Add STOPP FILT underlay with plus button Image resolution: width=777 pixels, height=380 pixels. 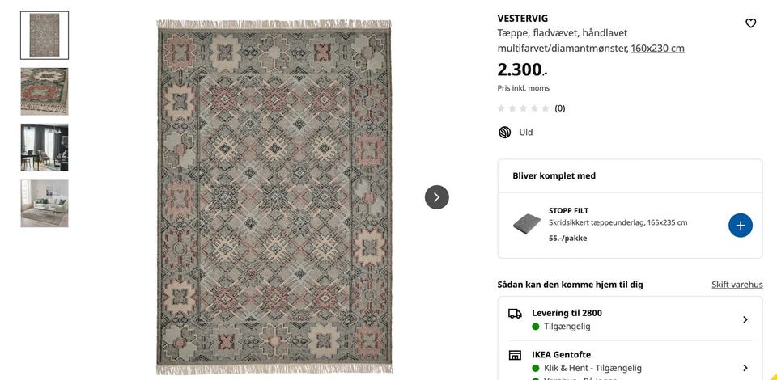[x=740, y=226]
